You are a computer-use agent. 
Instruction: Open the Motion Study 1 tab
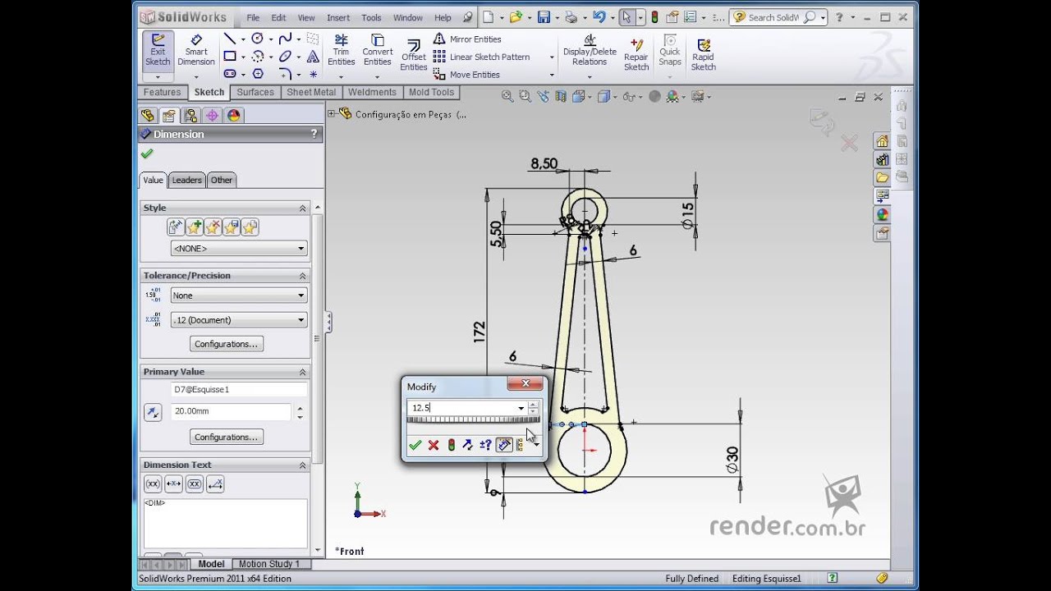[269, 564]
